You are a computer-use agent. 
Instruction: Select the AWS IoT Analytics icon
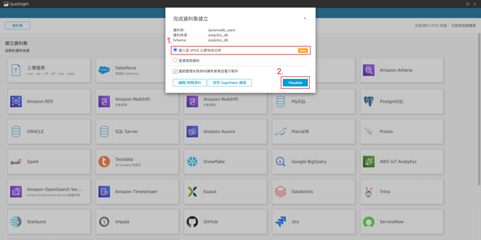(x=369, y=162)
